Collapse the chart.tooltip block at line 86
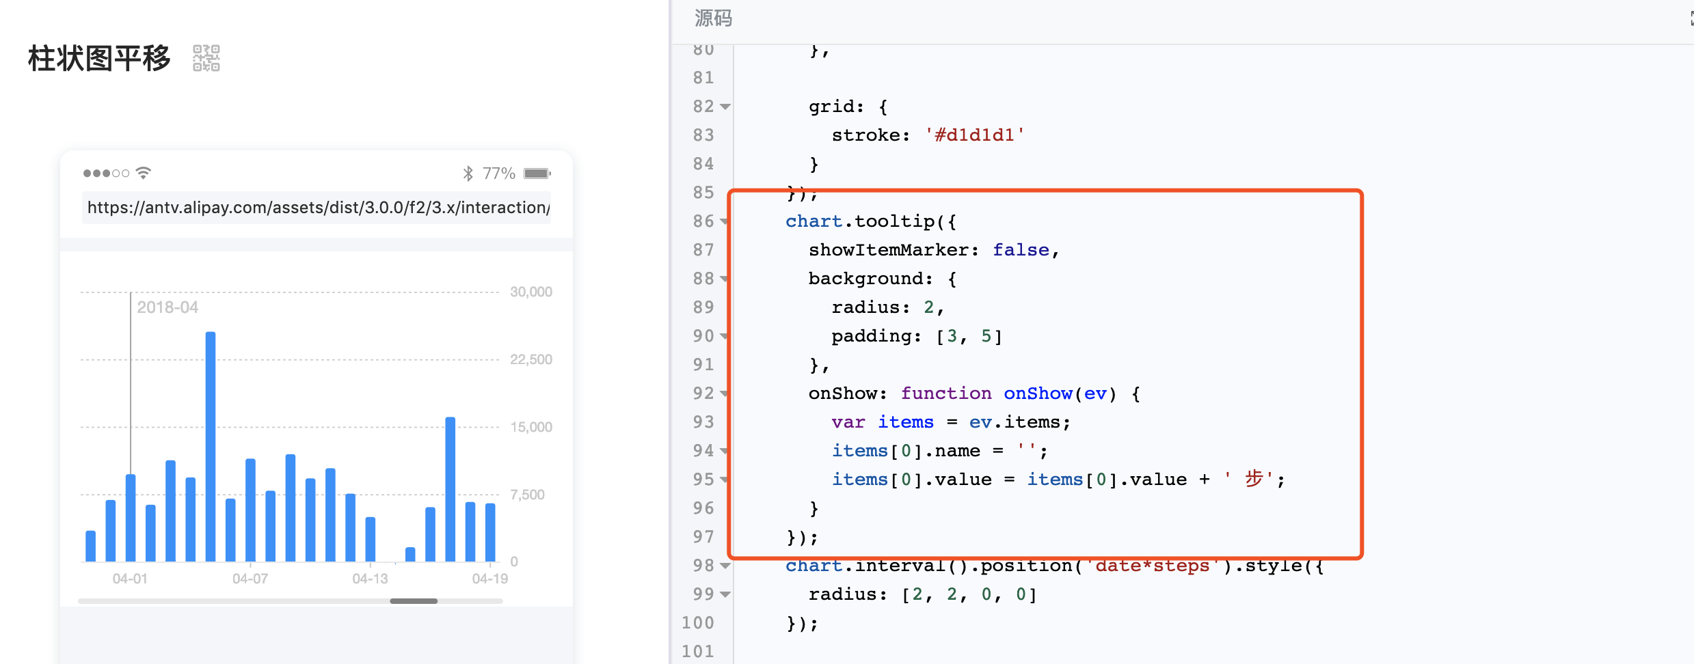This screenshot has height=664, width=1694. coord(725,221)
